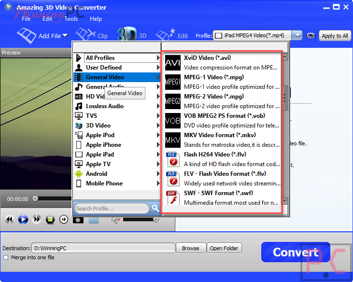Click format list scroll down arrow

(285, 201)
